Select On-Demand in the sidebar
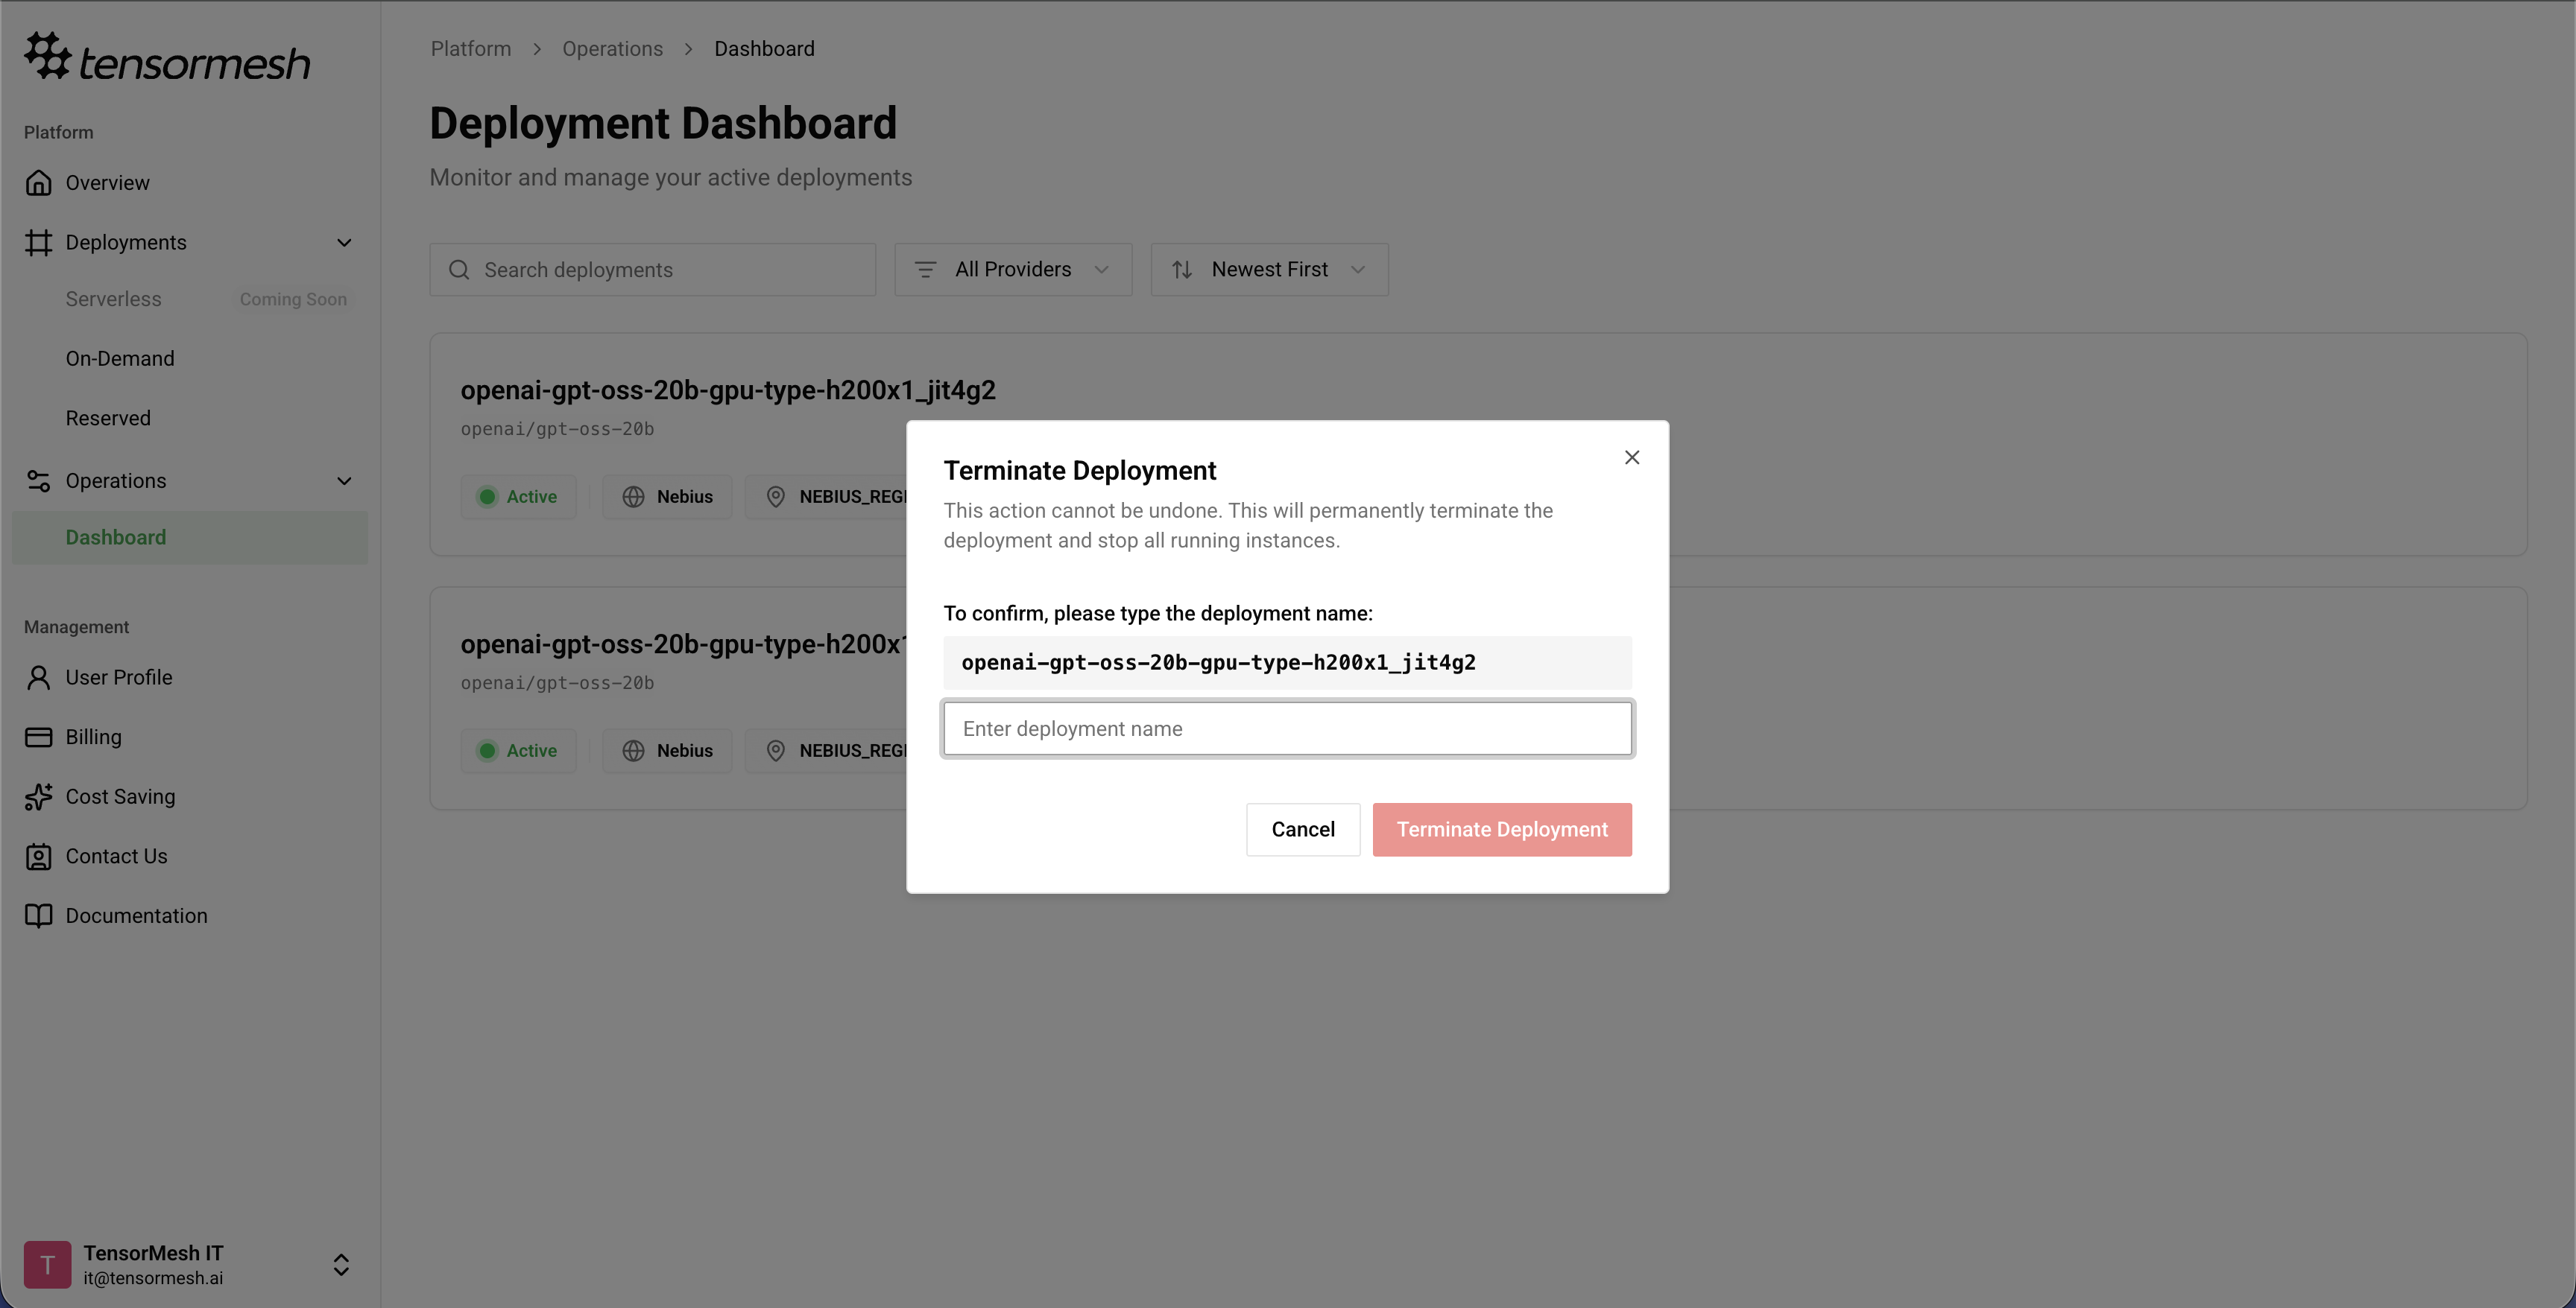 pyautogui.click(x=120, y=359)
